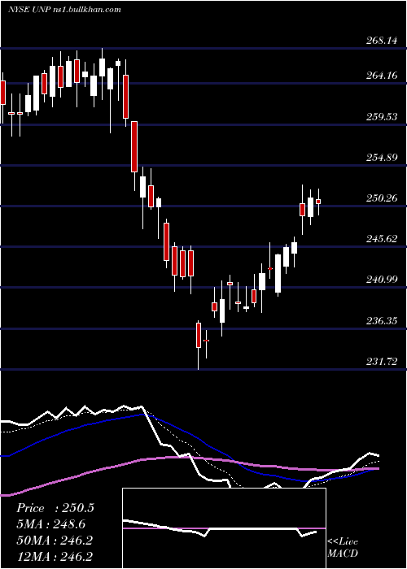Click the latest small red candlestick
The height and width of the screenshot is (569, 407).
tap(318, 202)
